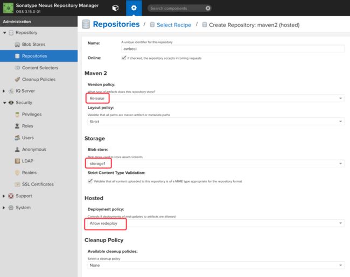Toggle Strict Content Type Validation checkbox
Viewport: 350px width, 277px height.
point(90,181)
